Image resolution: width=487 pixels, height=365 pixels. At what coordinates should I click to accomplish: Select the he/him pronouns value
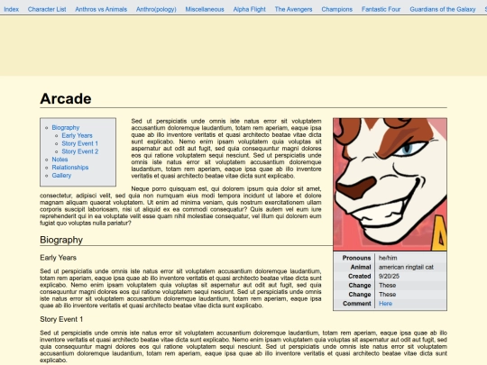coord(388,258)
